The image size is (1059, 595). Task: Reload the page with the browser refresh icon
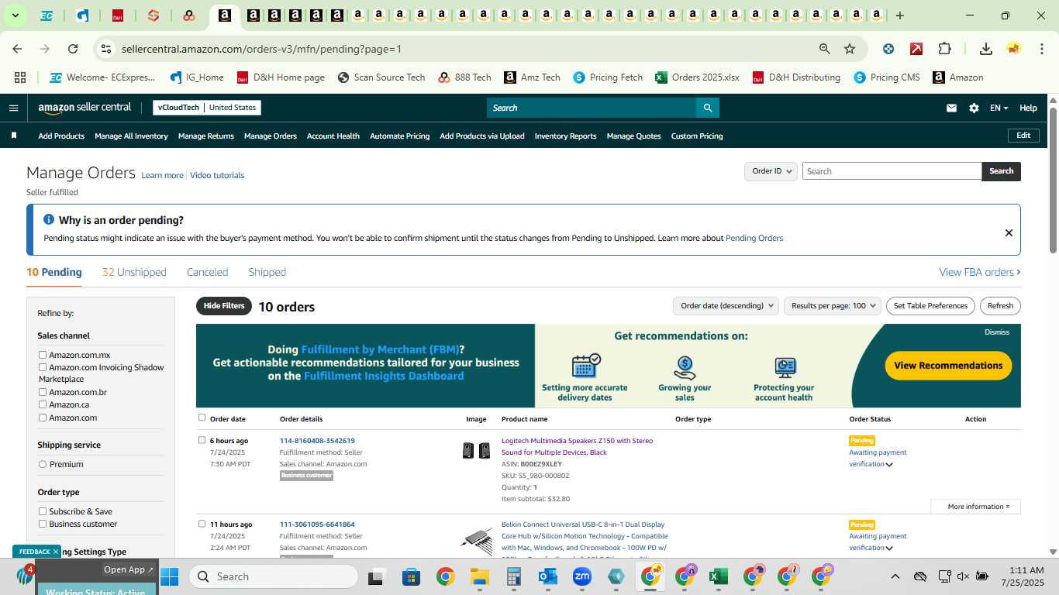[73, 49]
